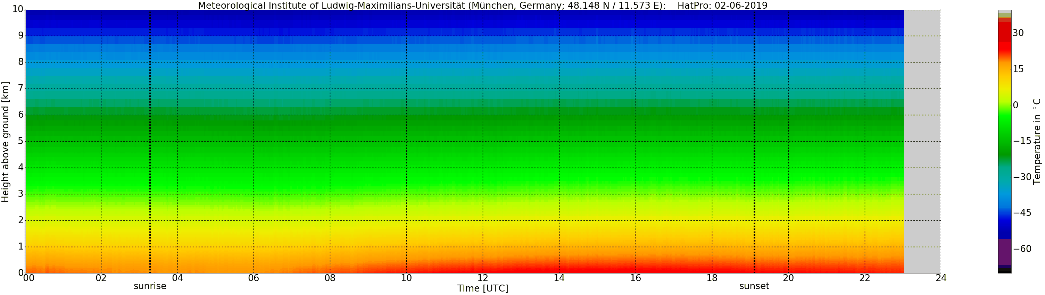1045x295 pixels.
Task: Click the 24 tick label on time axis
Action: 941,278
